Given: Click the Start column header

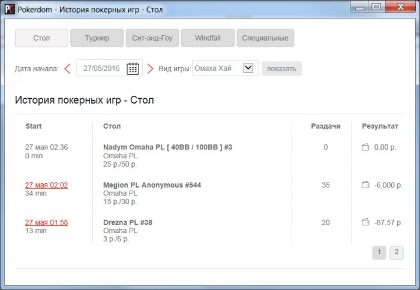Looking at the screenshot, I should click(34, 126).
